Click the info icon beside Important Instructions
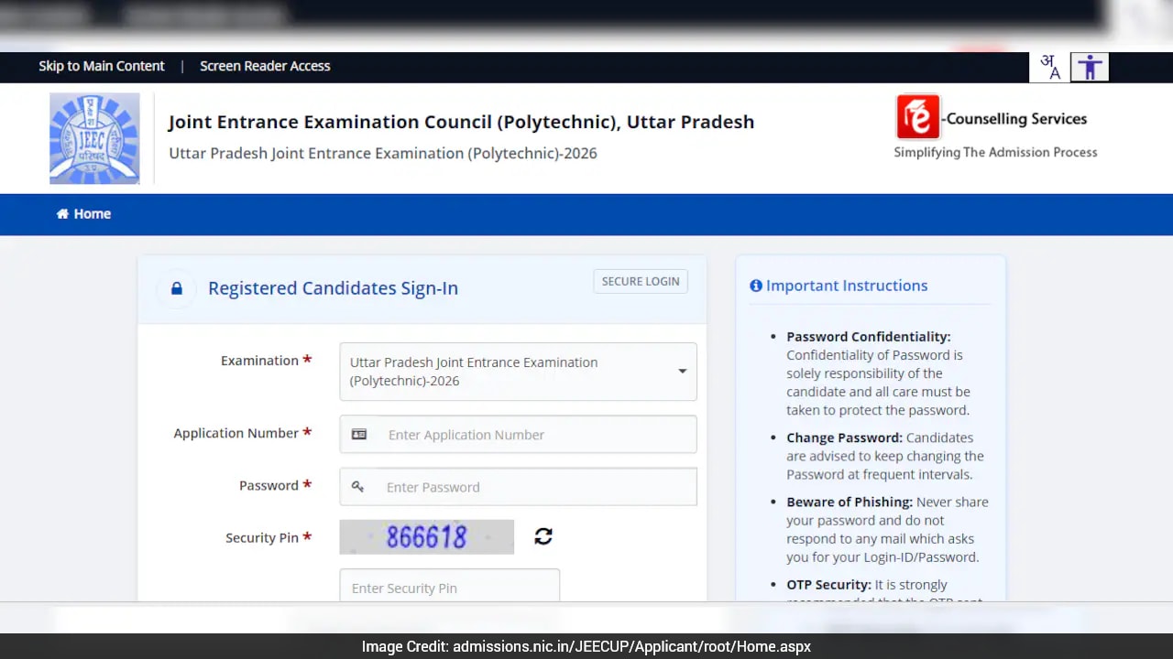The image size is (1173, 659). 756,286
